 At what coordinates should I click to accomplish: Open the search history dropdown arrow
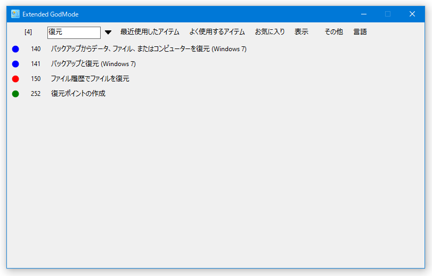pos(108,33)
